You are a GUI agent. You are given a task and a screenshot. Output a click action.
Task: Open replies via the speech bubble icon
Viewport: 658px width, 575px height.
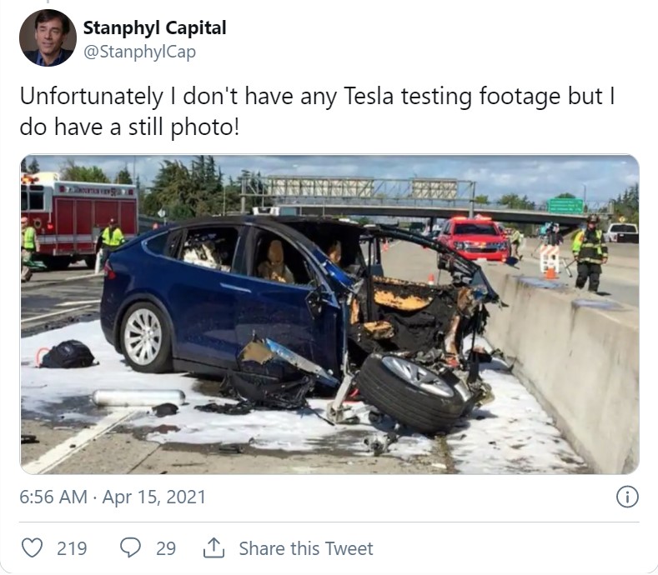click(x=130, y=548)
